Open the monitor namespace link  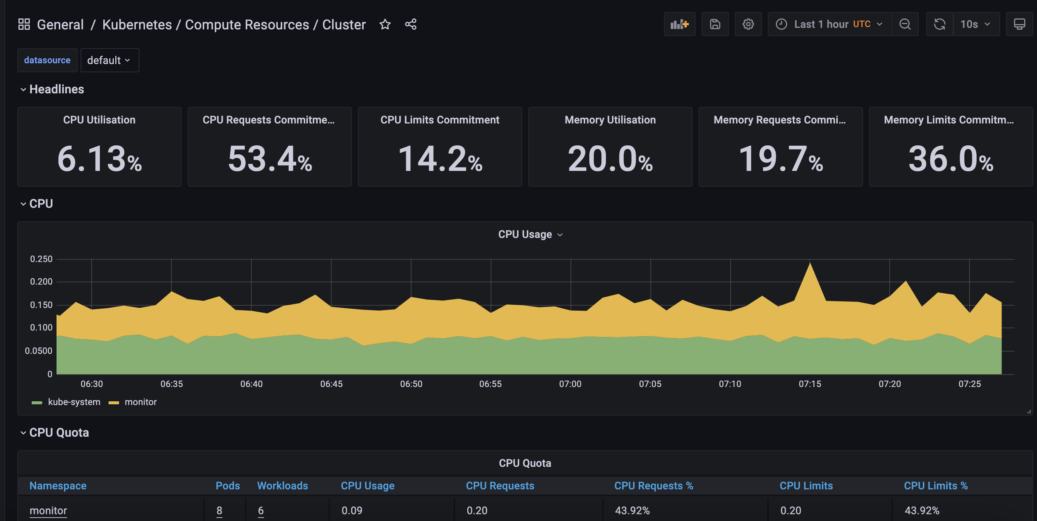coord(48,510)
